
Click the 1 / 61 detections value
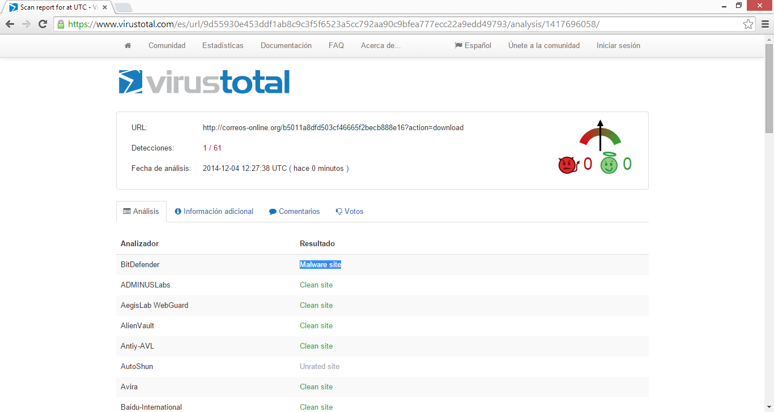point(212,148)
